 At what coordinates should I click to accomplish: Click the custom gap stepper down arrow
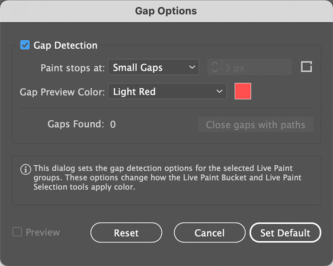(215, 71)
